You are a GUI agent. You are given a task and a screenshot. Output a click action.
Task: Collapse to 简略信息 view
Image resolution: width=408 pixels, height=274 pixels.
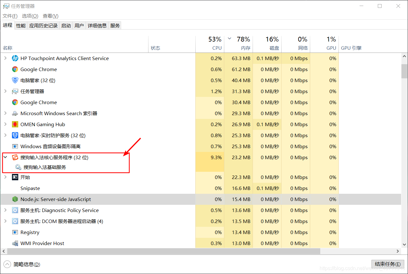[x=22, y=265]
